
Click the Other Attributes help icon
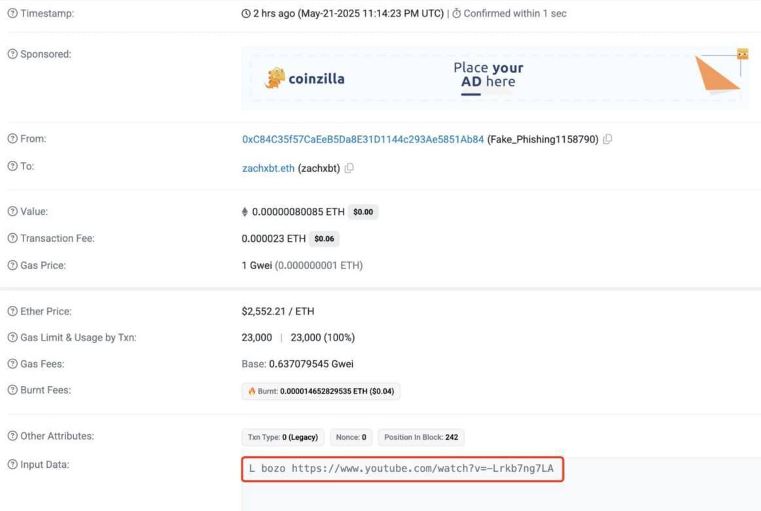click(x=12, y=436)
